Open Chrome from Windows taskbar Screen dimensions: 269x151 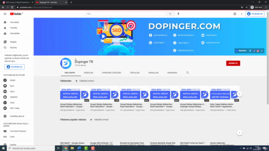(x=66, y=148)
